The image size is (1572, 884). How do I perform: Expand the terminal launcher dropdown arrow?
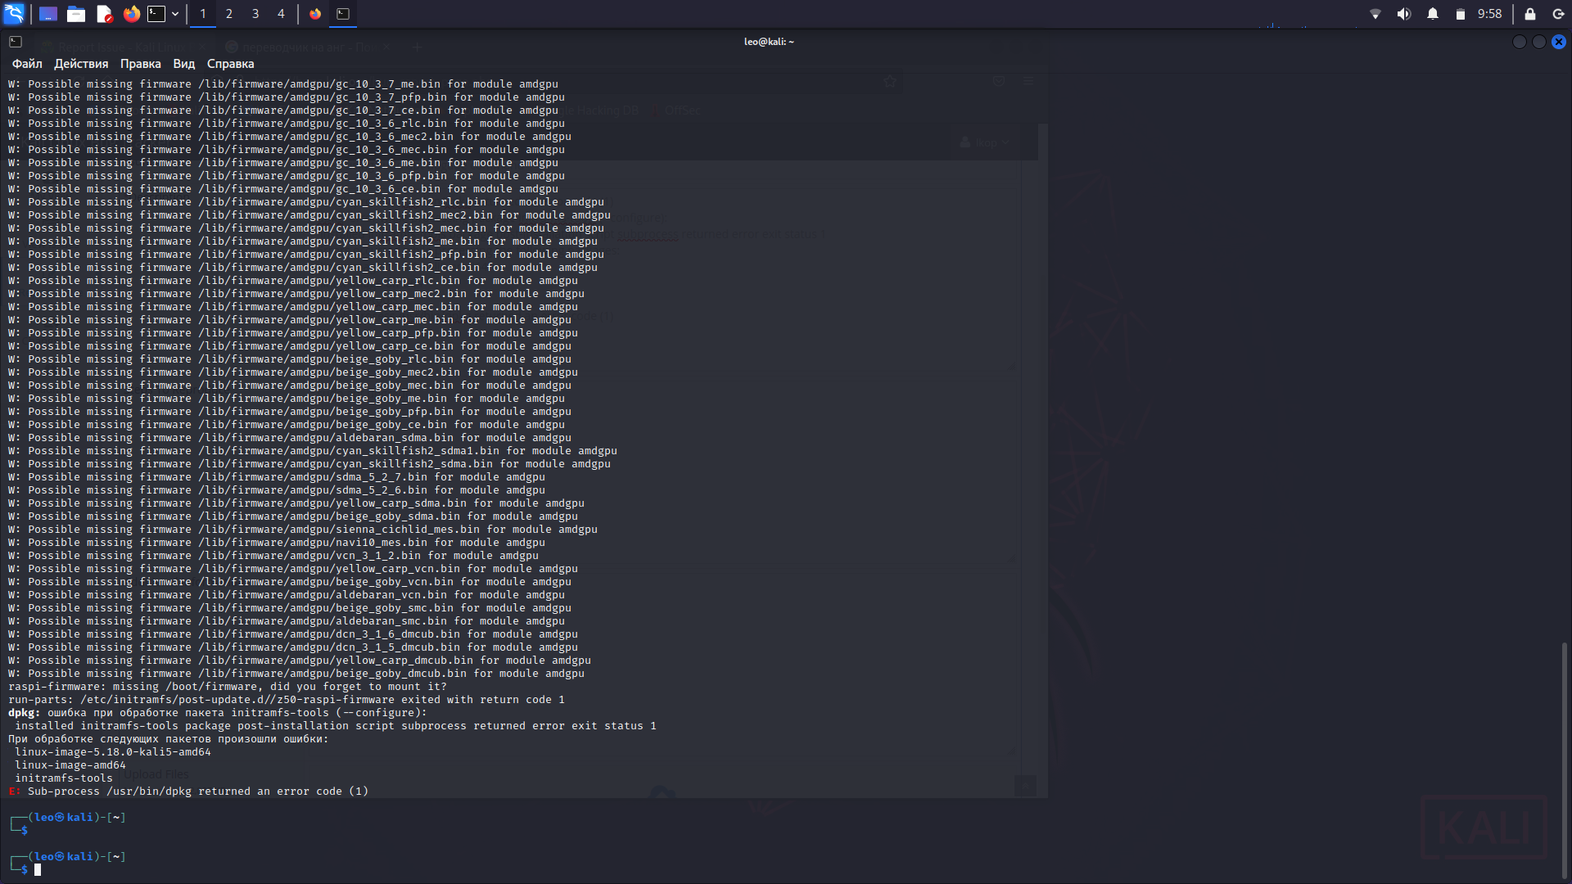(x=175, y=14)
